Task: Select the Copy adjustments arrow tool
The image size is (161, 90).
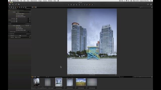Action: click(92, 5)
